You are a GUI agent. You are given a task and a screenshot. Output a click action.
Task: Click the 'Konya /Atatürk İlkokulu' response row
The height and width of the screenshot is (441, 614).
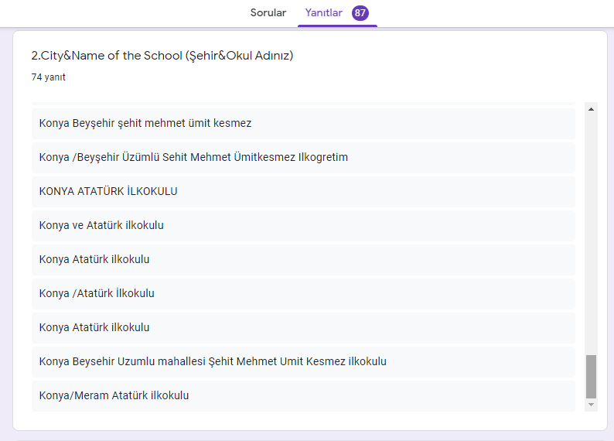tap(97, 293)
